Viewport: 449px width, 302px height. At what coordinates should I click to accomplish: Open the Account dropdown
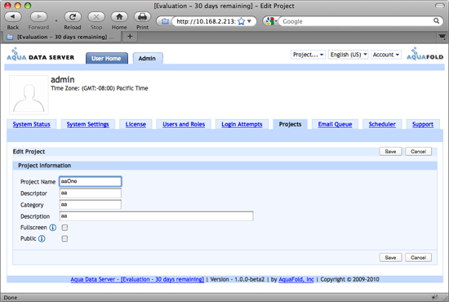click(386, 55)
